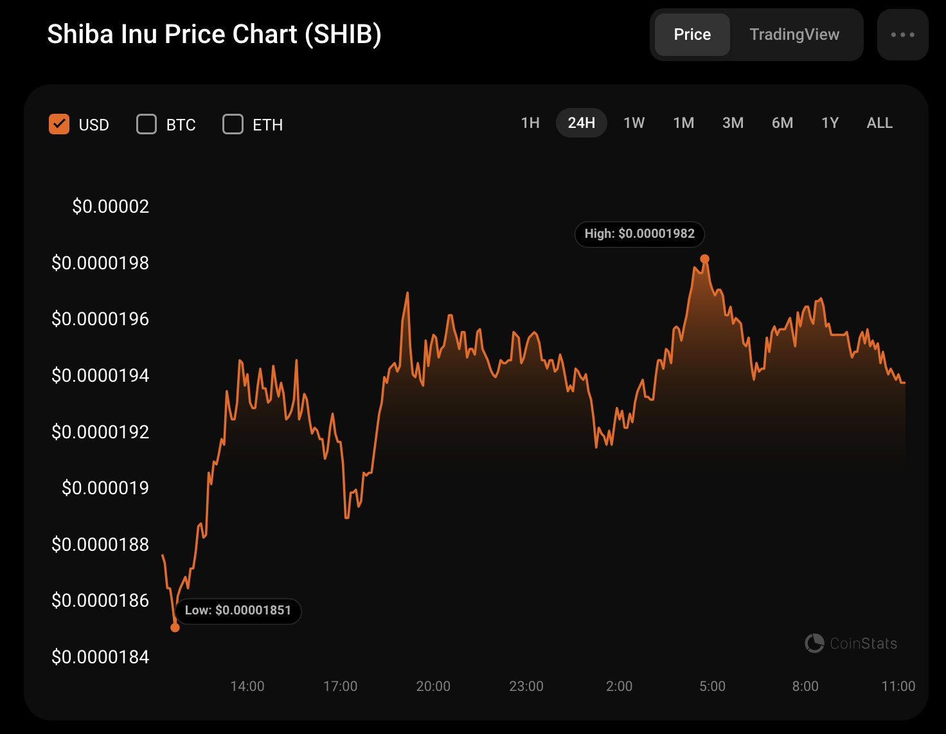This screenshot has height=734, width=946.
Task: Click the Shiba Inu Price Chart heading
Action: pos(214,35)
